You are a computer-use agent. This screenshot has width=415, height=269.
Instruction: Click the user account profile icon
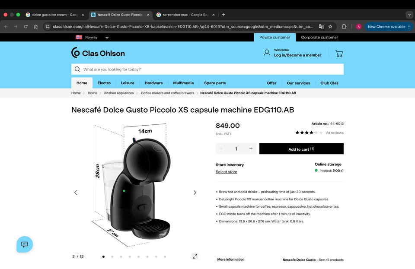click(267, 53)
